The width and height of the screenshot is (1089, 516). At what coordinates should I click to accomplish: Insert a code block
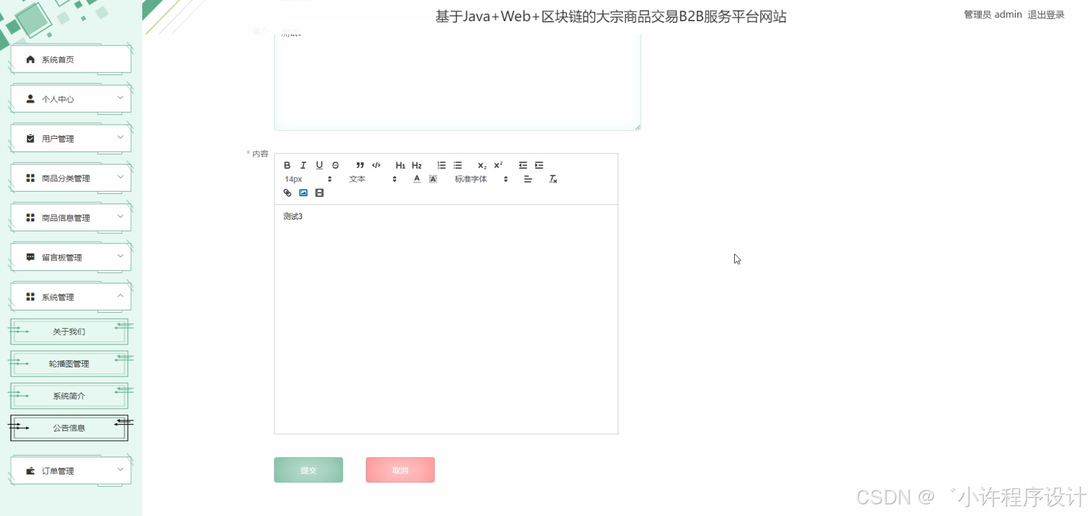pyautogui.click(x=376, y=165)
